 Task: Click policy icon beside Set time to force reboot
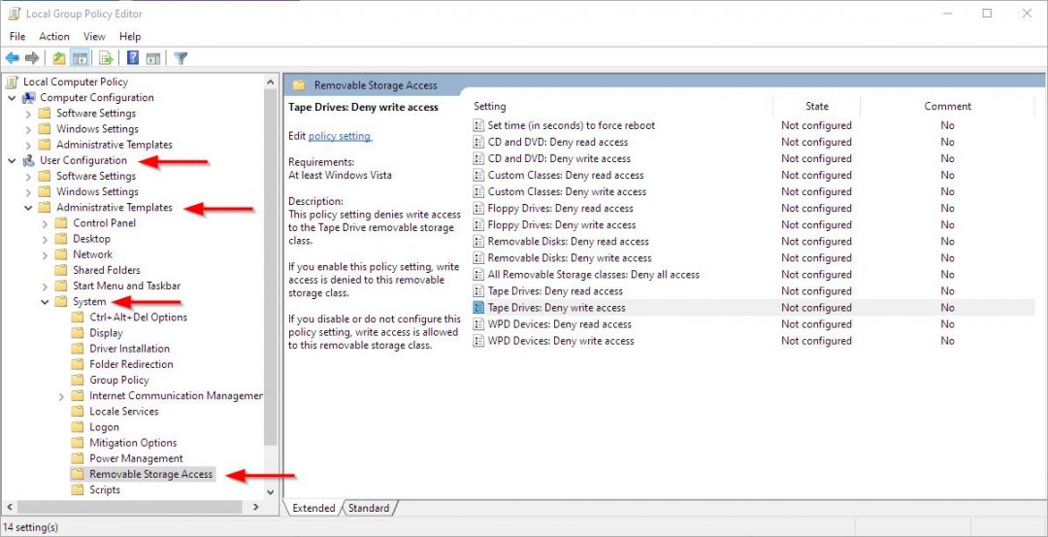pos(477,125)
